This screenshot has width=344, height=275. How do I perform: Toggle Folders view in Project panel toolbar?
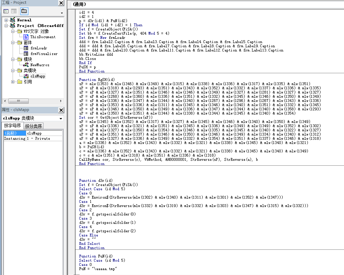tap(24, 11)
